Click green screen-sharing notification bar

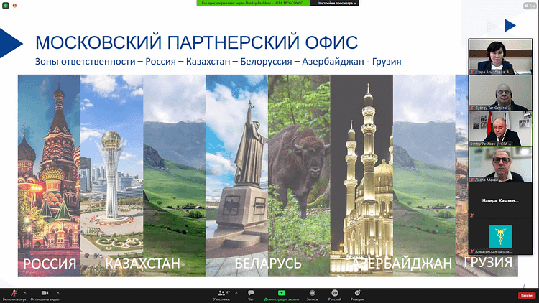(x=254, y=3)
